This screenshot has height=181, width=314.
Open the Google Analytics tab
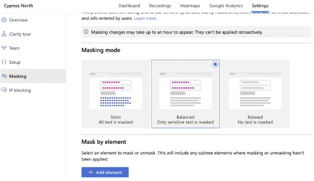coord(226,6)
